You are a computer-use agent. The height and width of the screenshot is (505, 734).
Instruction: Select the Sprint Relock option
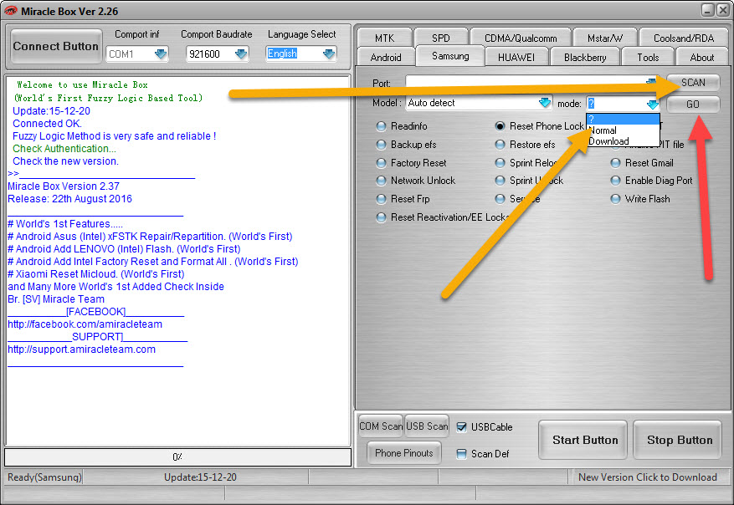pos(500,163)
